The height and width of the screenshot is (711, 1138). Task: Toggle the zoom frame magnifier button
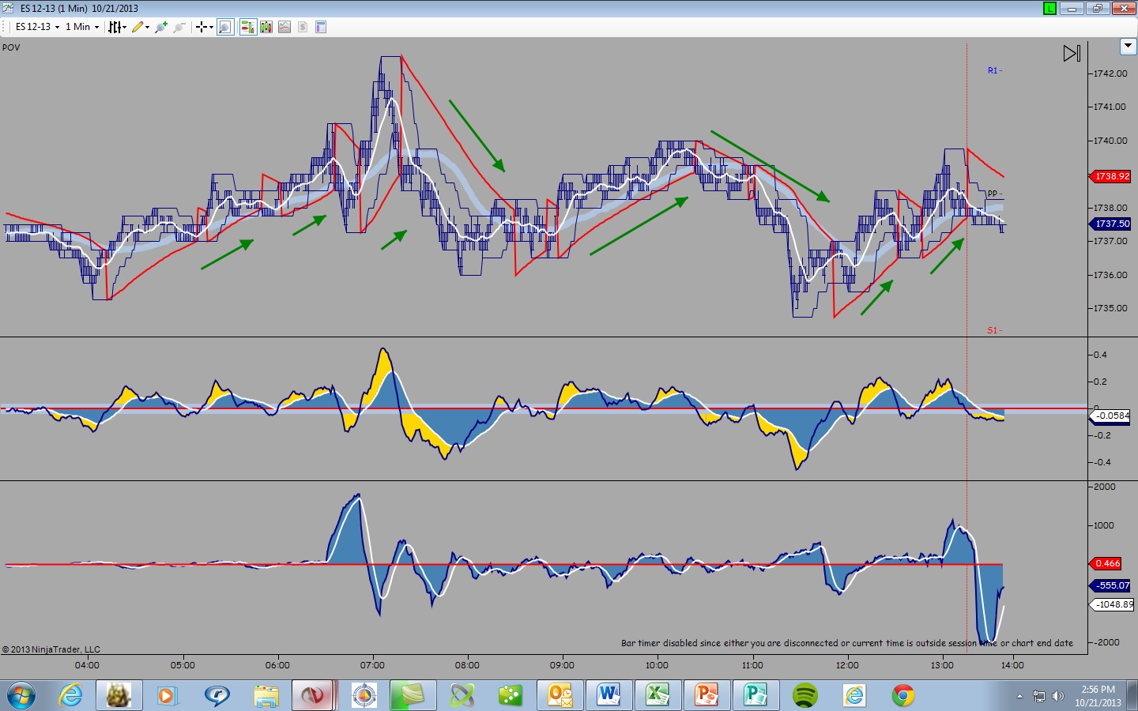[x=225, y=27]
